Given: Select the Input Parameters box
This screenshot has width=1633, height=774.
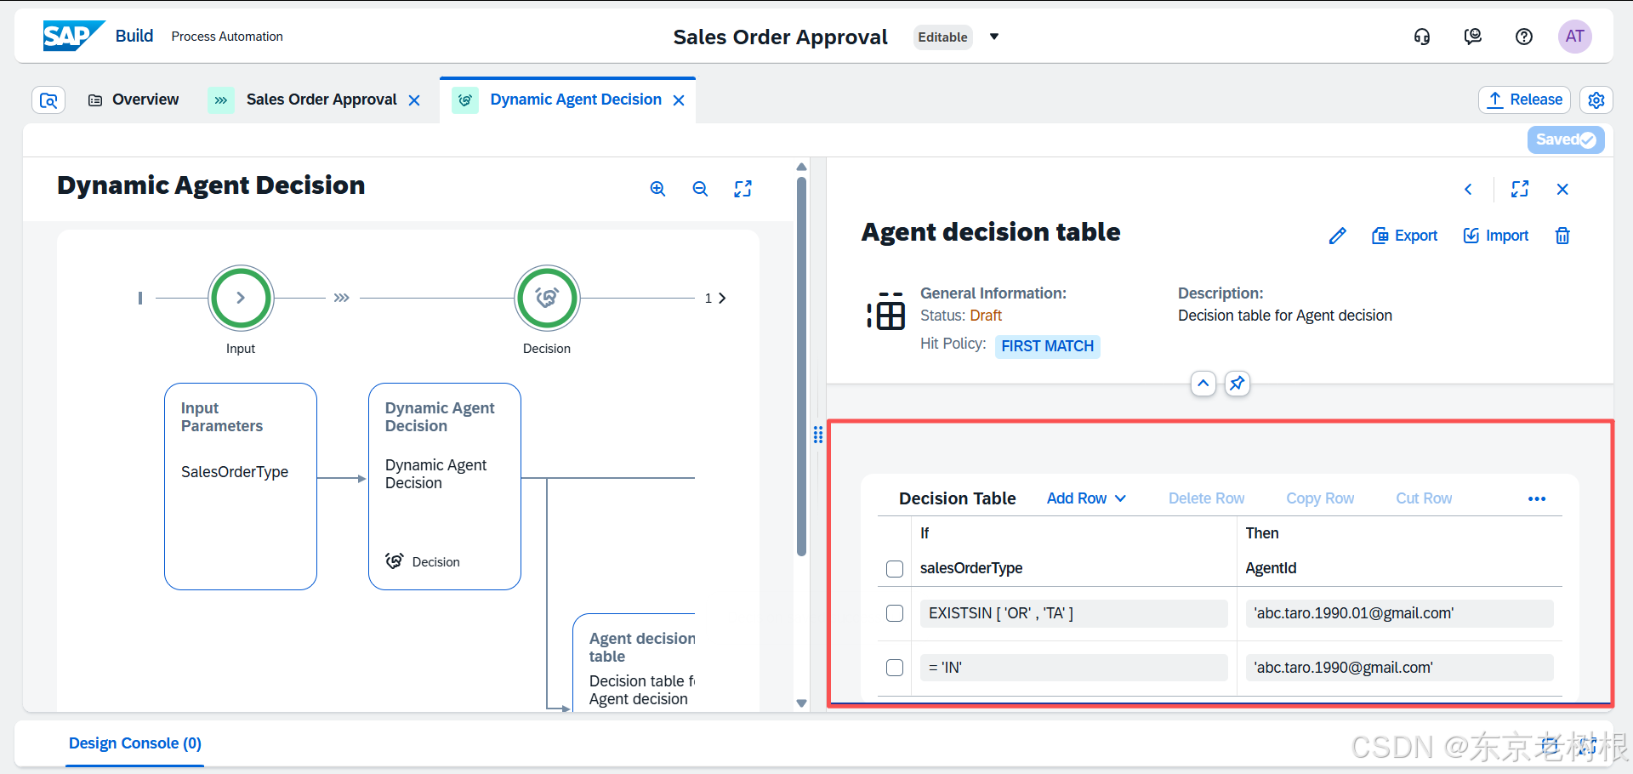Looking at the screenshot, I should pyautogui.click(x=241, y=487).
